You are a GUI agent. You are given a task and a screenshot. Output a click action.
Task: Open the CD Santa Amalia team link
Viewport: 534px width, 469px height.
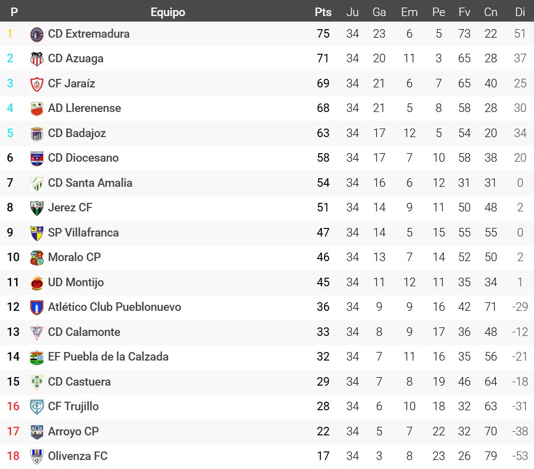click(90, 183)
